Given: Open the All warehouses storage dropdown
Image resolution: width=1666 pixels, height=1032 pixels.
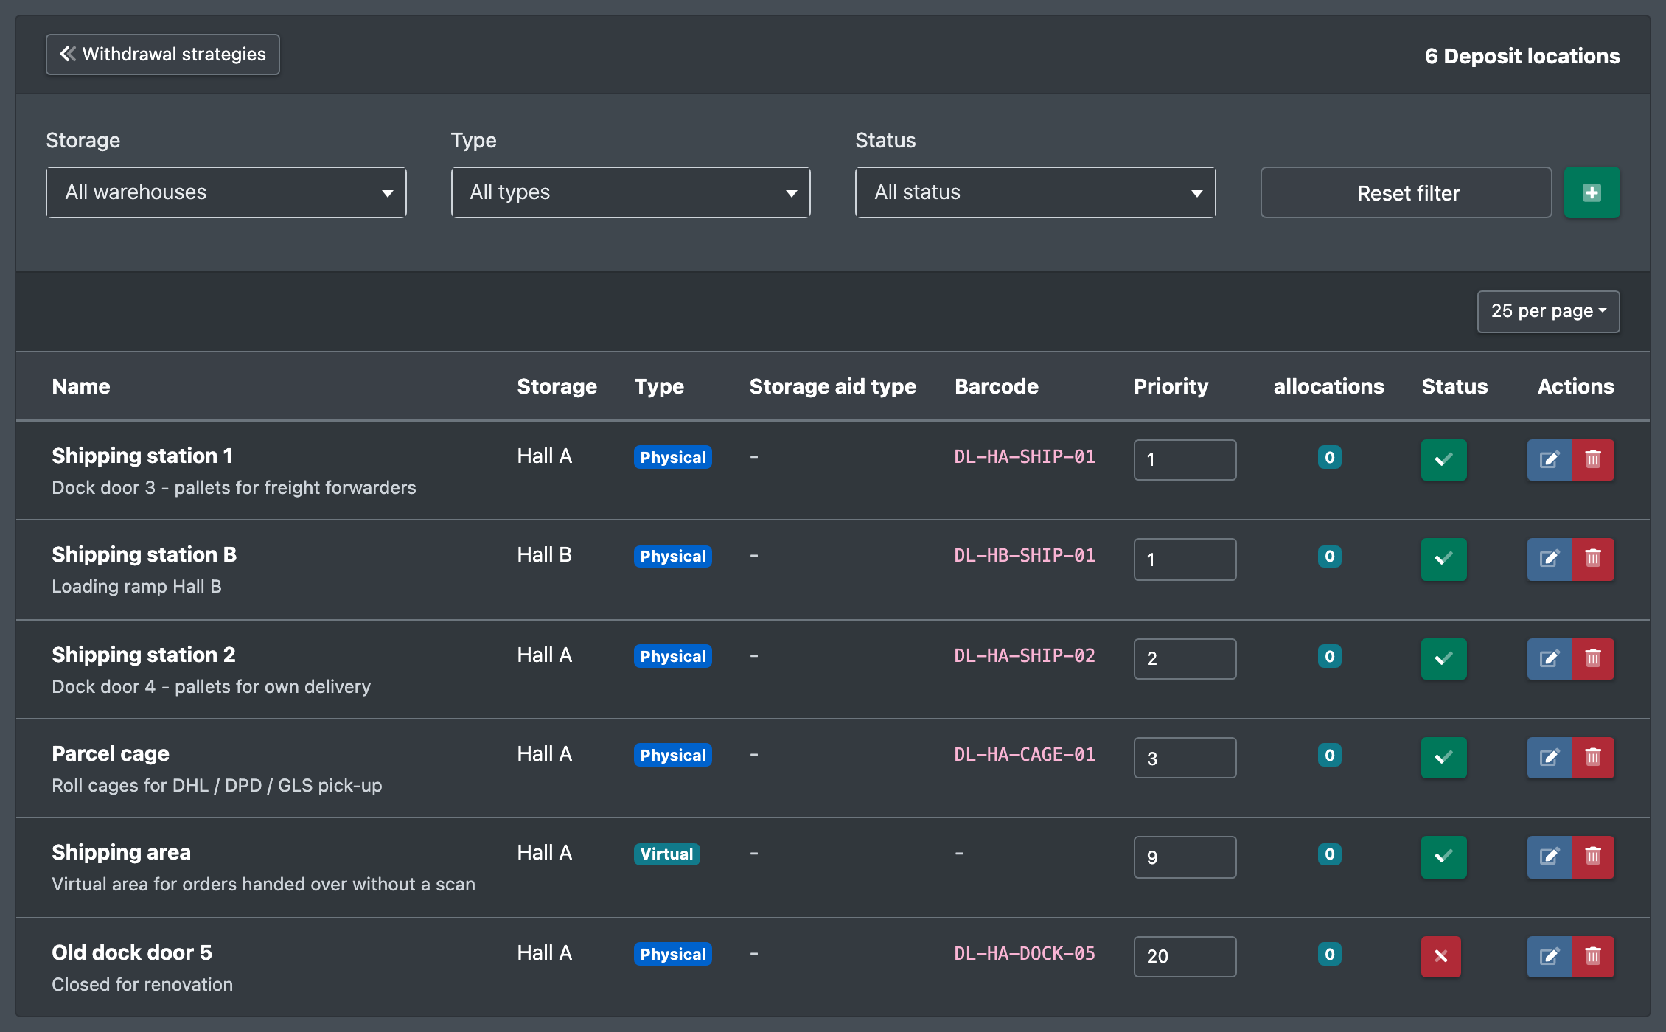Looking at the screenshot, I should point(226,192).
